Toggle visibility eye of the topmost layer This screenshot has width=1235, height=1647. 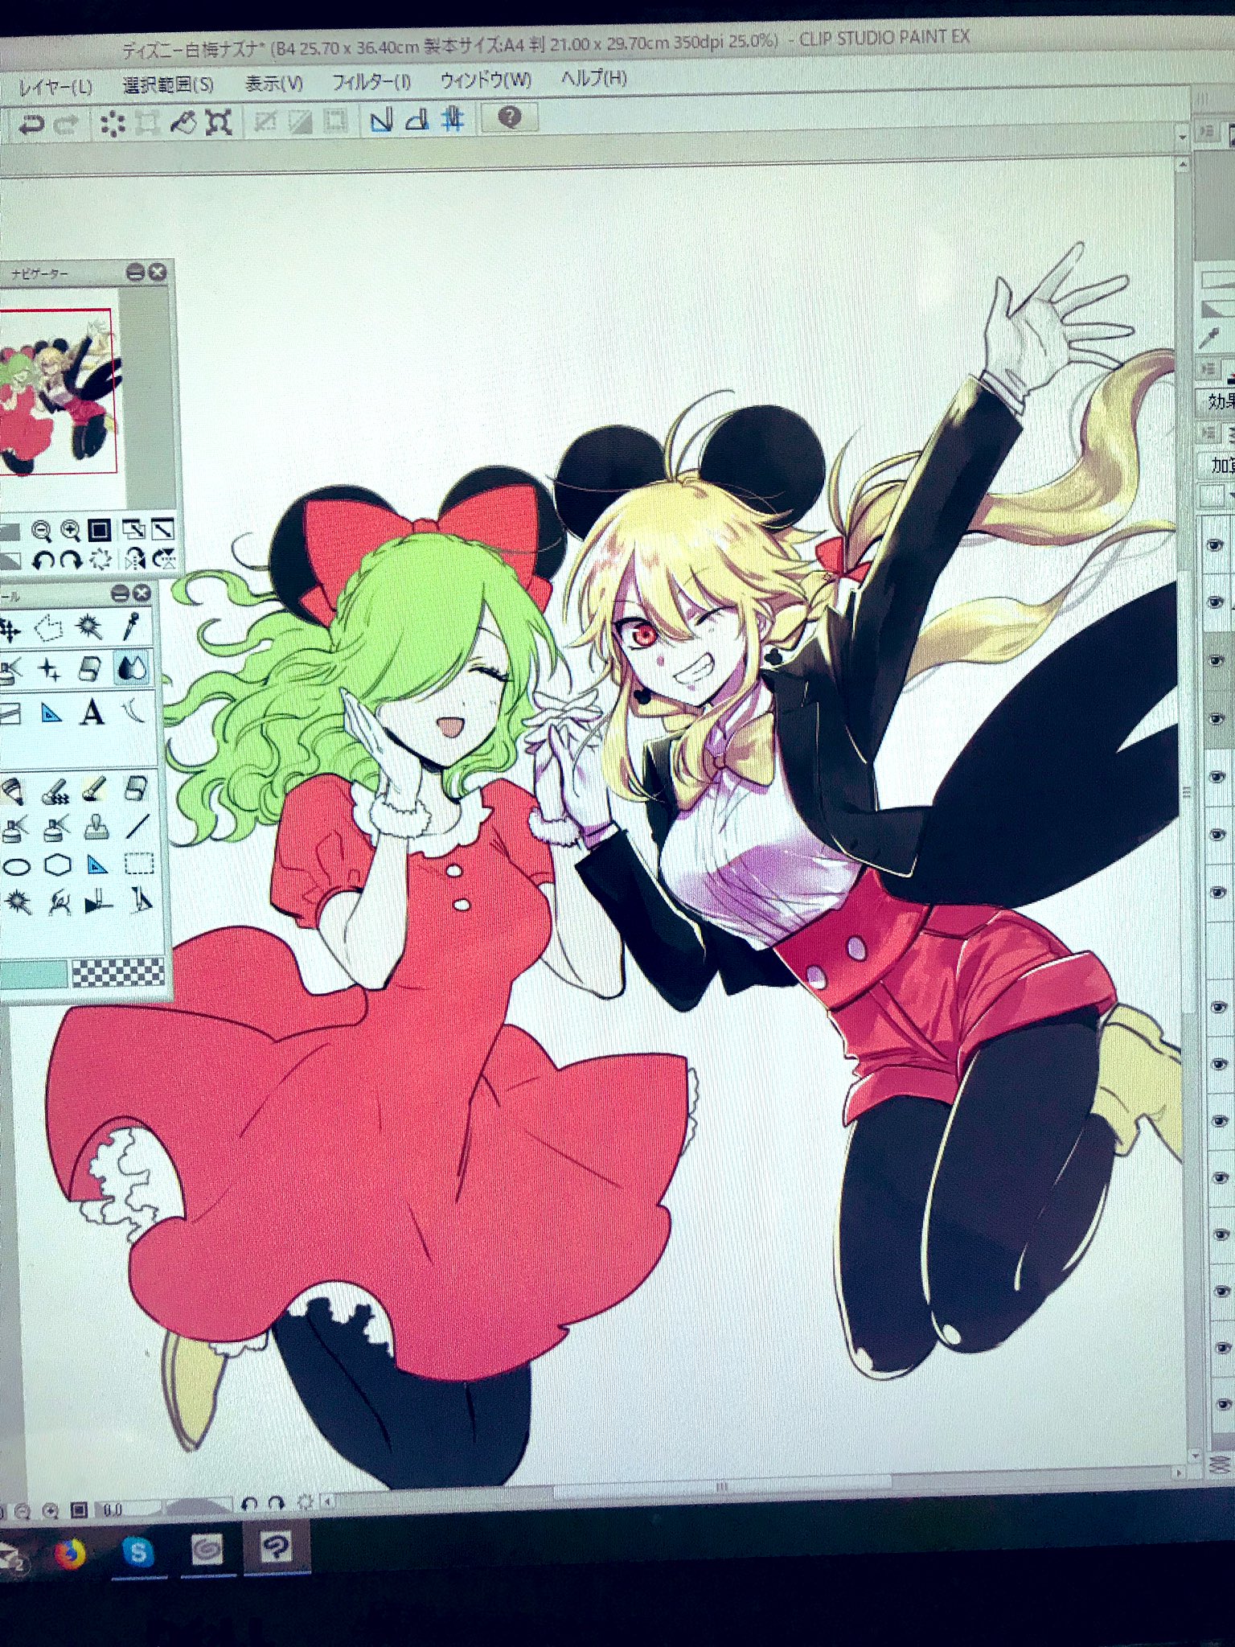1217,545
